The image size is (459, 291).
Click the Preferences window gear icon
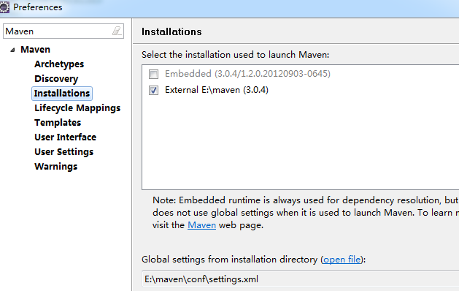(x=4, y=7)
